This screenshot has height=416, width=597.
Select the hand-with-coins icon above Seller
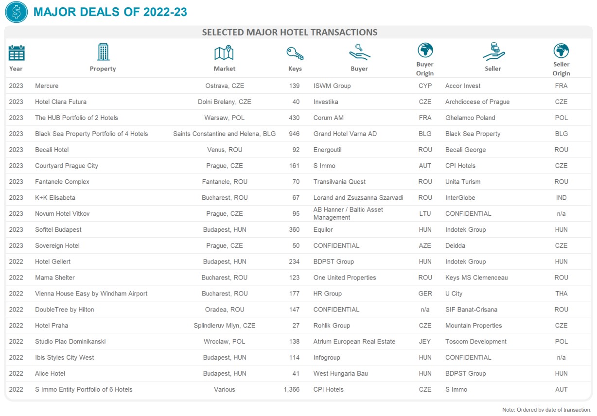point(493,52)
